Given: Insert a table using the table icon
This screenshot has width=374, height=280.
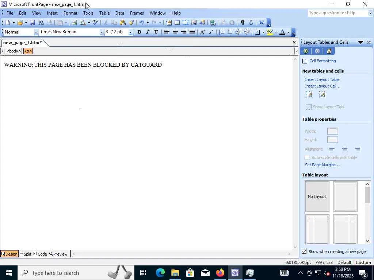Looking at the screenshot, I should (177, 23).
